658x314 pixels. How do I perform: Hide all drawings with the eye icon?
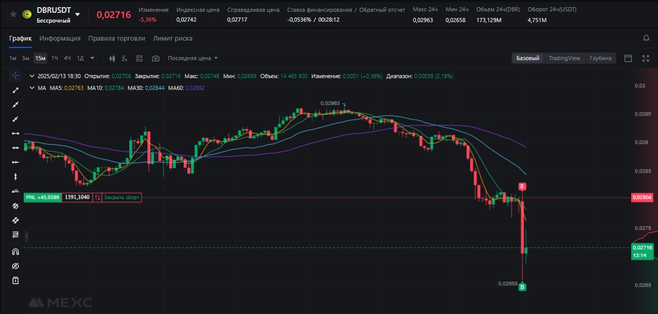coord(15,266)
